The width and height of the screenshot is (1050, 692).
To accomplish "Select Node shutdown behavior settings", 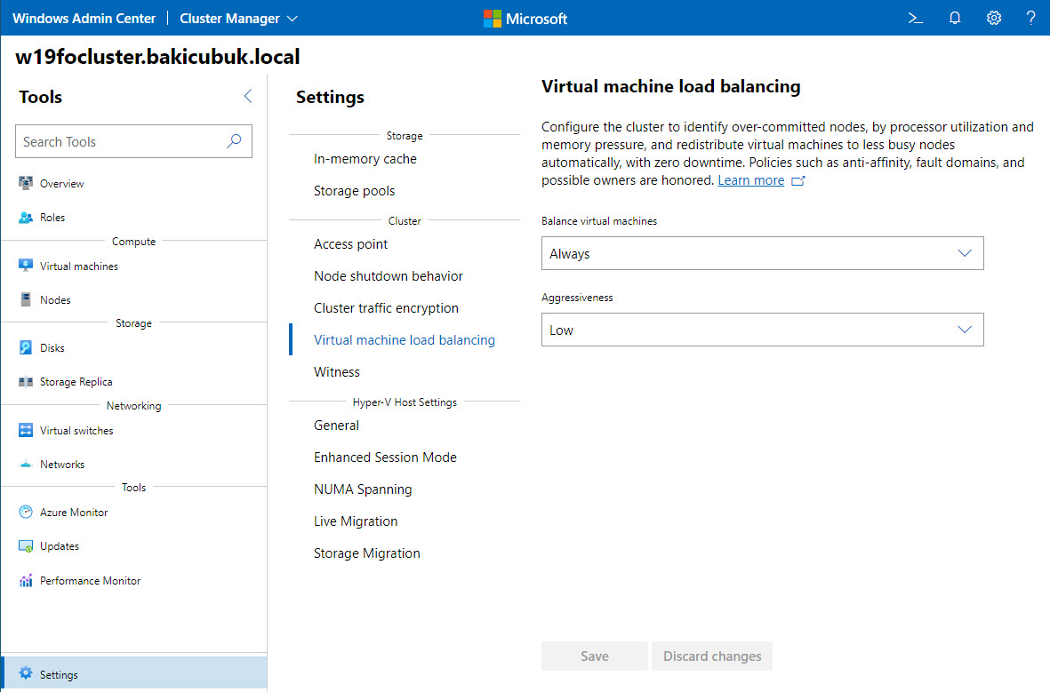I will pyautogui.click(x=389, y=275).
